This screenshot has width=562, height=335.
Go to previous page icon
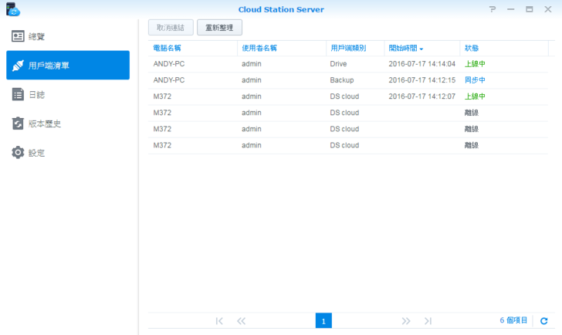(241, 320)
